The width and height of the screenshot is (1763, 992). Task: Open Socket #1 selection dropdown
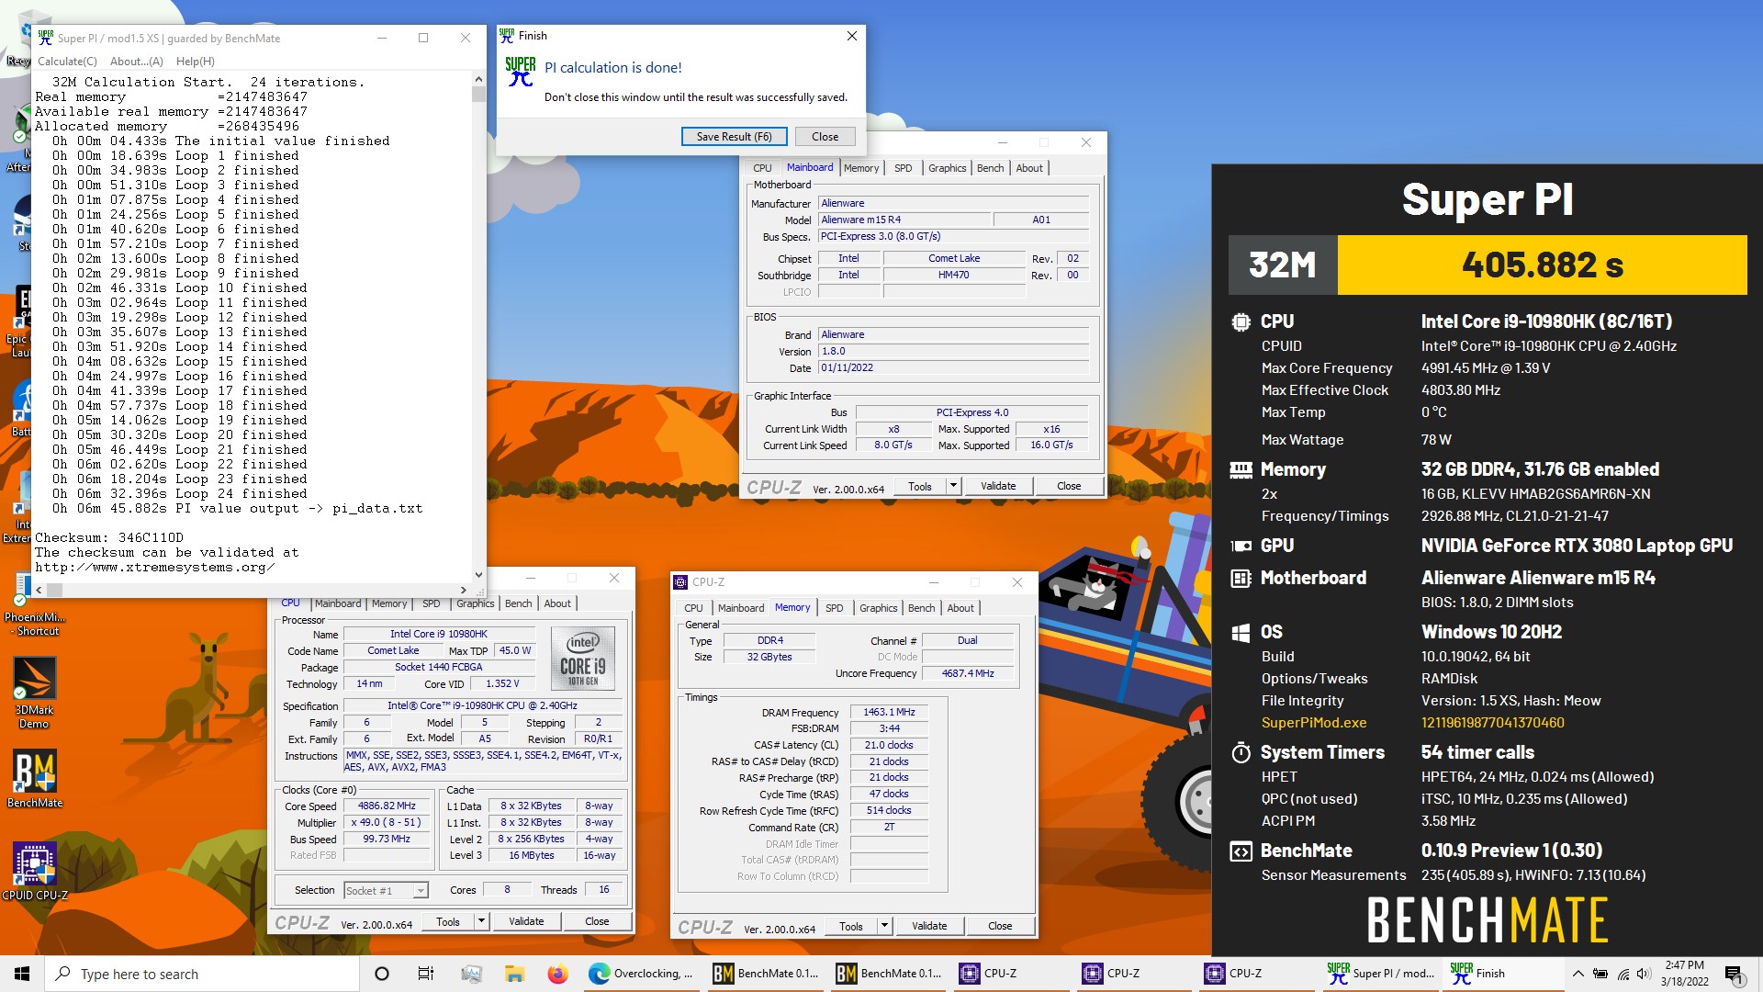point(386,890)
